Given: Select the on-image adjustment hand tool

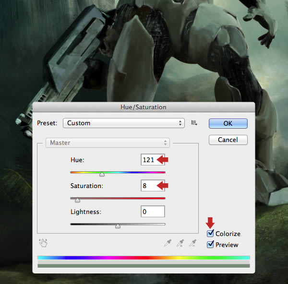Looking at the screenshot, I should 43,243.
